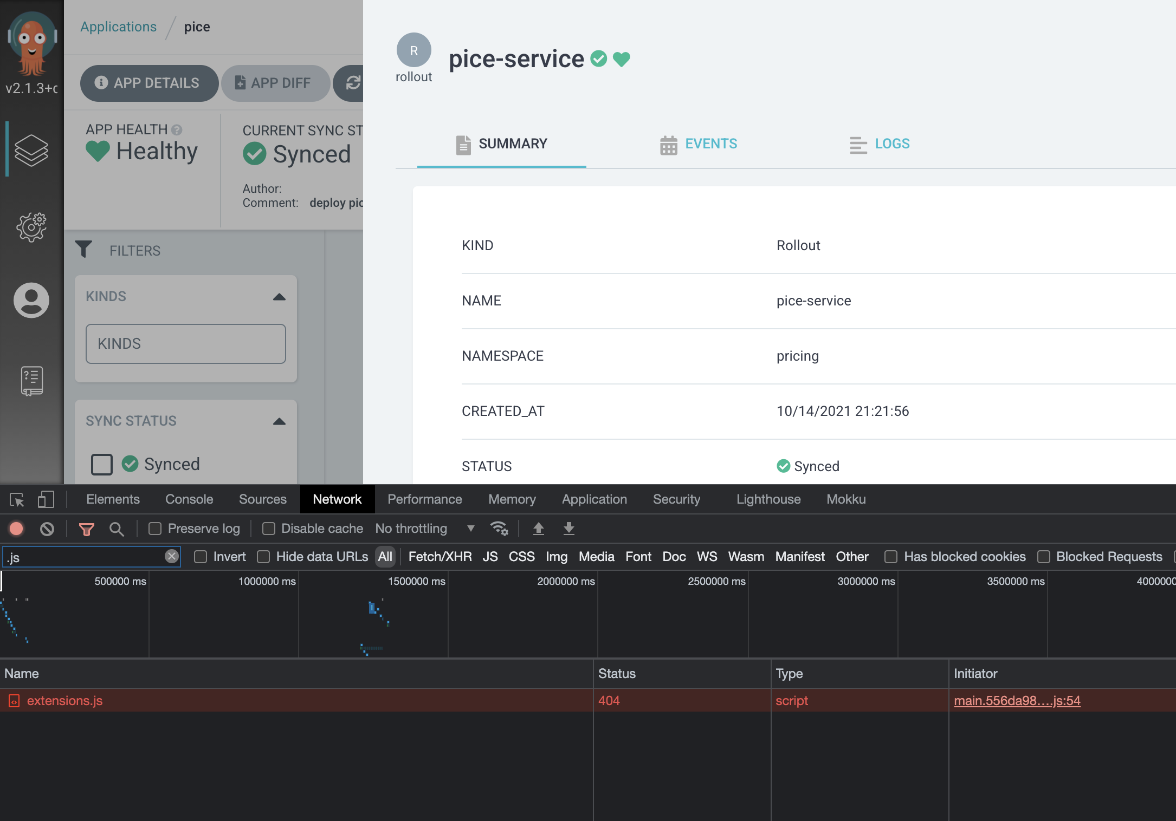Collapse the SYNC STATUS filter section
Screen dimensions: 1176x821
(279, 421)
